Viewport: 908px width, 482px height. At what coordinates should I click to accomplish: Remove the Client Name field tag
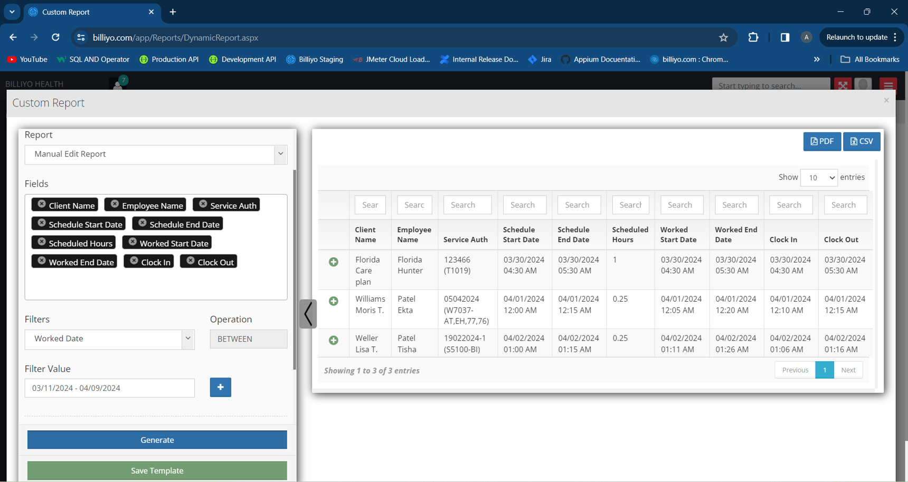(x=42, y=205)
